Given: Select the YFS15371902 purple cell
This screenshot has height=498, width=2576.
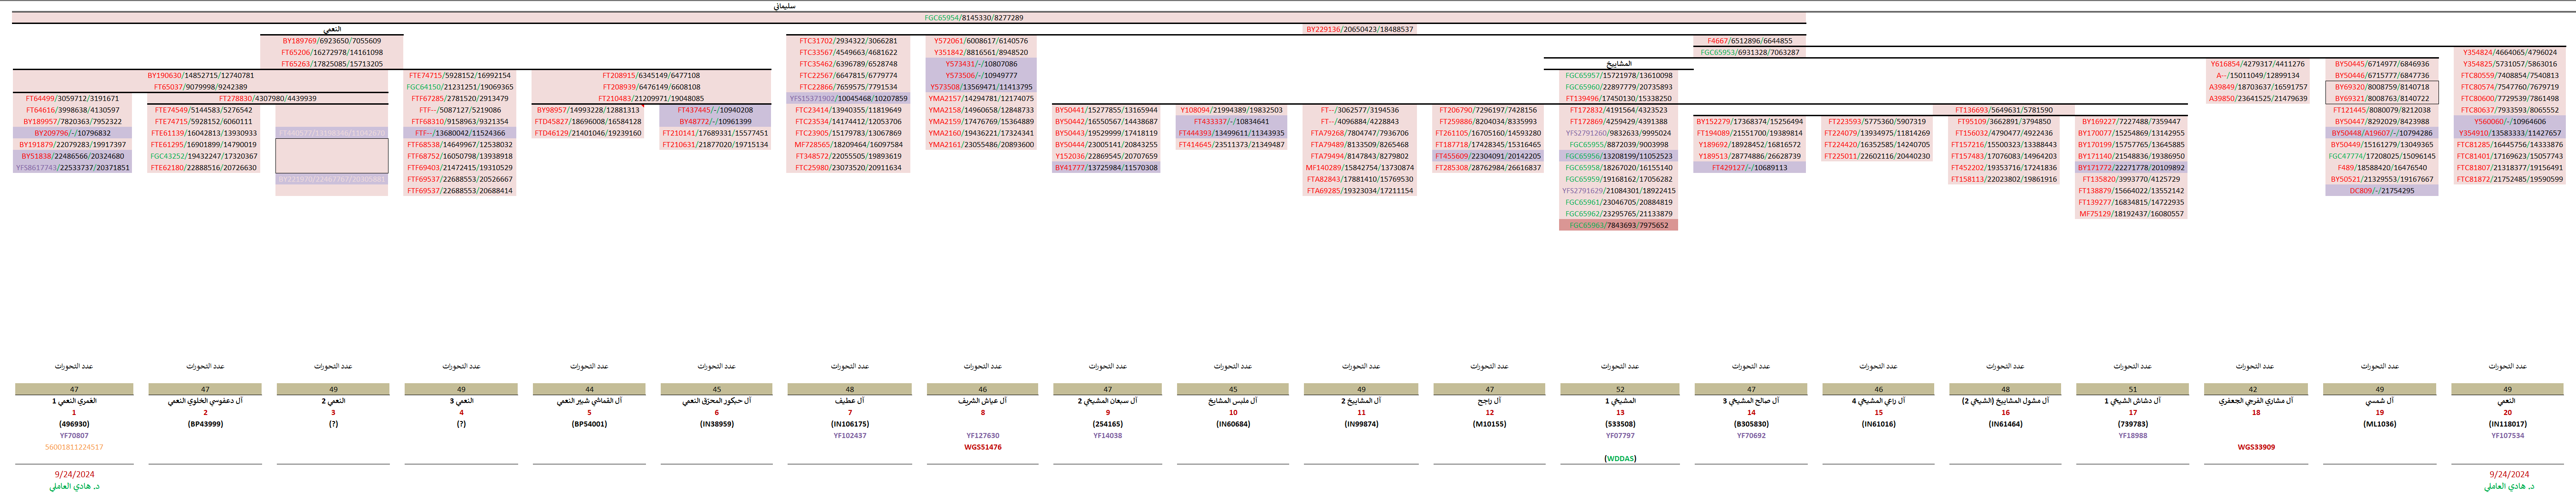Looking at the screenshot, I should (x=848, y=98).
